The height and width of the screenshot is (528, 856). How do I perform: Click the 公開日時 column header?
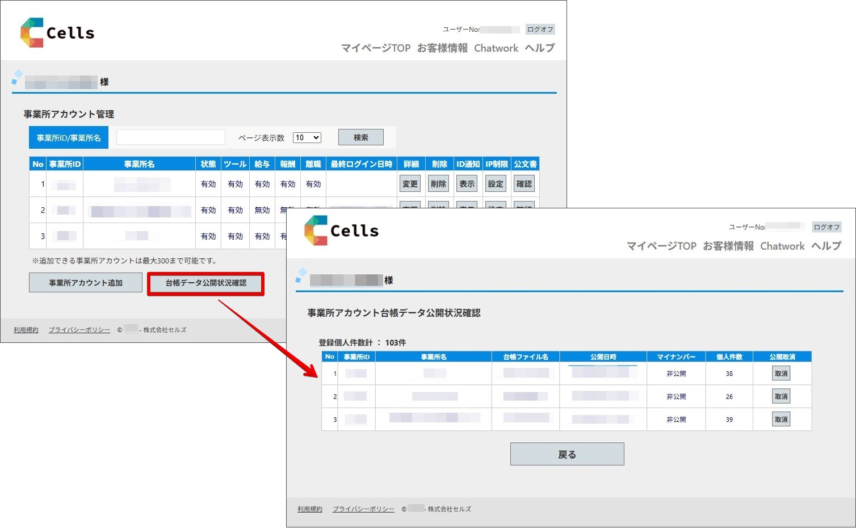(603, 357)
